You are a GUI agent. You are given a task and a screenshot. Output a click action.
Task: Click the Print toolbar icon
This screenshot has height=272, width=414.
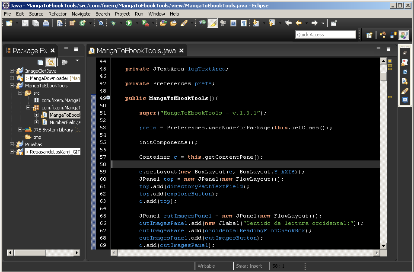coord(46,23)
